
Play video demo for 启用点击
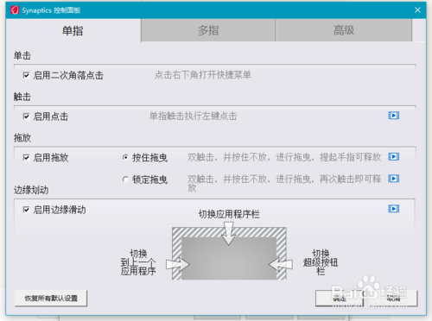point(393,116)
